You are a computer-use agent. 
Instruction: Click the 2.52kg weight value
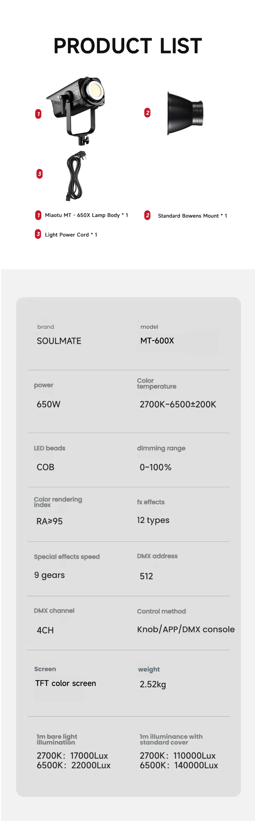pyautogui.click(x=153, y=684)
